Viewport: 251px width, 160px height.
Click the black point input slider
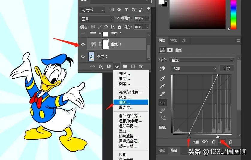[x=189, y=137]
